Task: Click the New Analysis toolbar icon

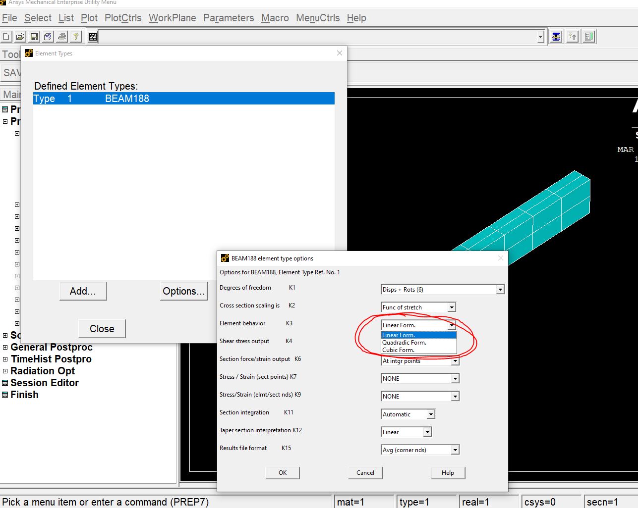Action: pos(6,37)
